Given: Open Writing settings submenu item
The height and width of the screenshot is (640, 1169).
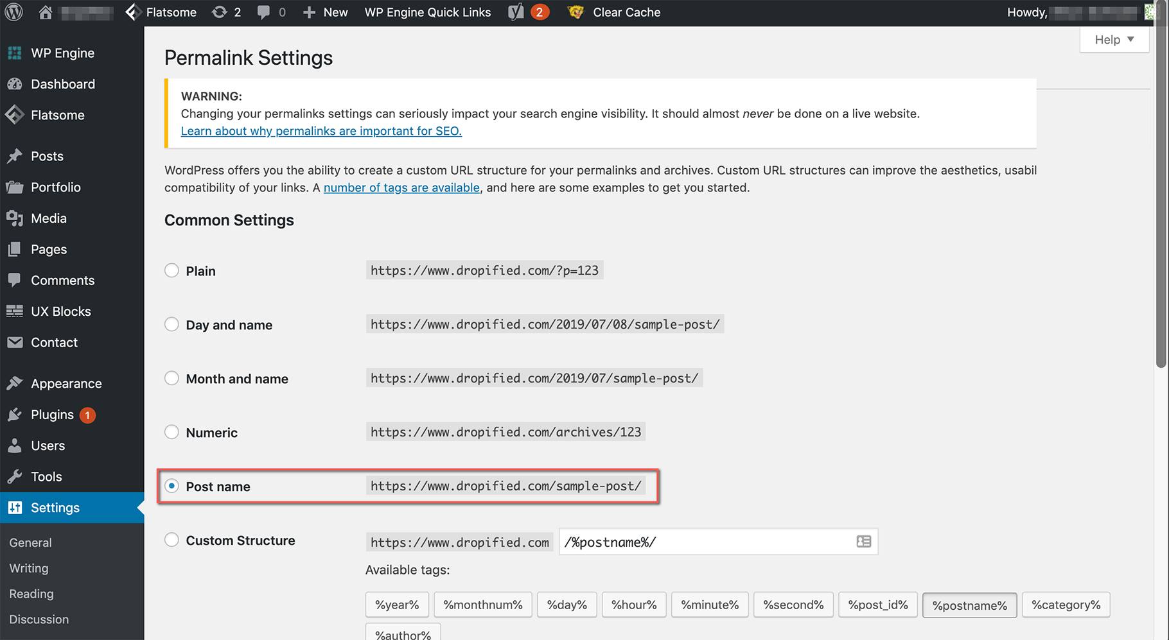Looking at the screenshot, I should [29, 568].
